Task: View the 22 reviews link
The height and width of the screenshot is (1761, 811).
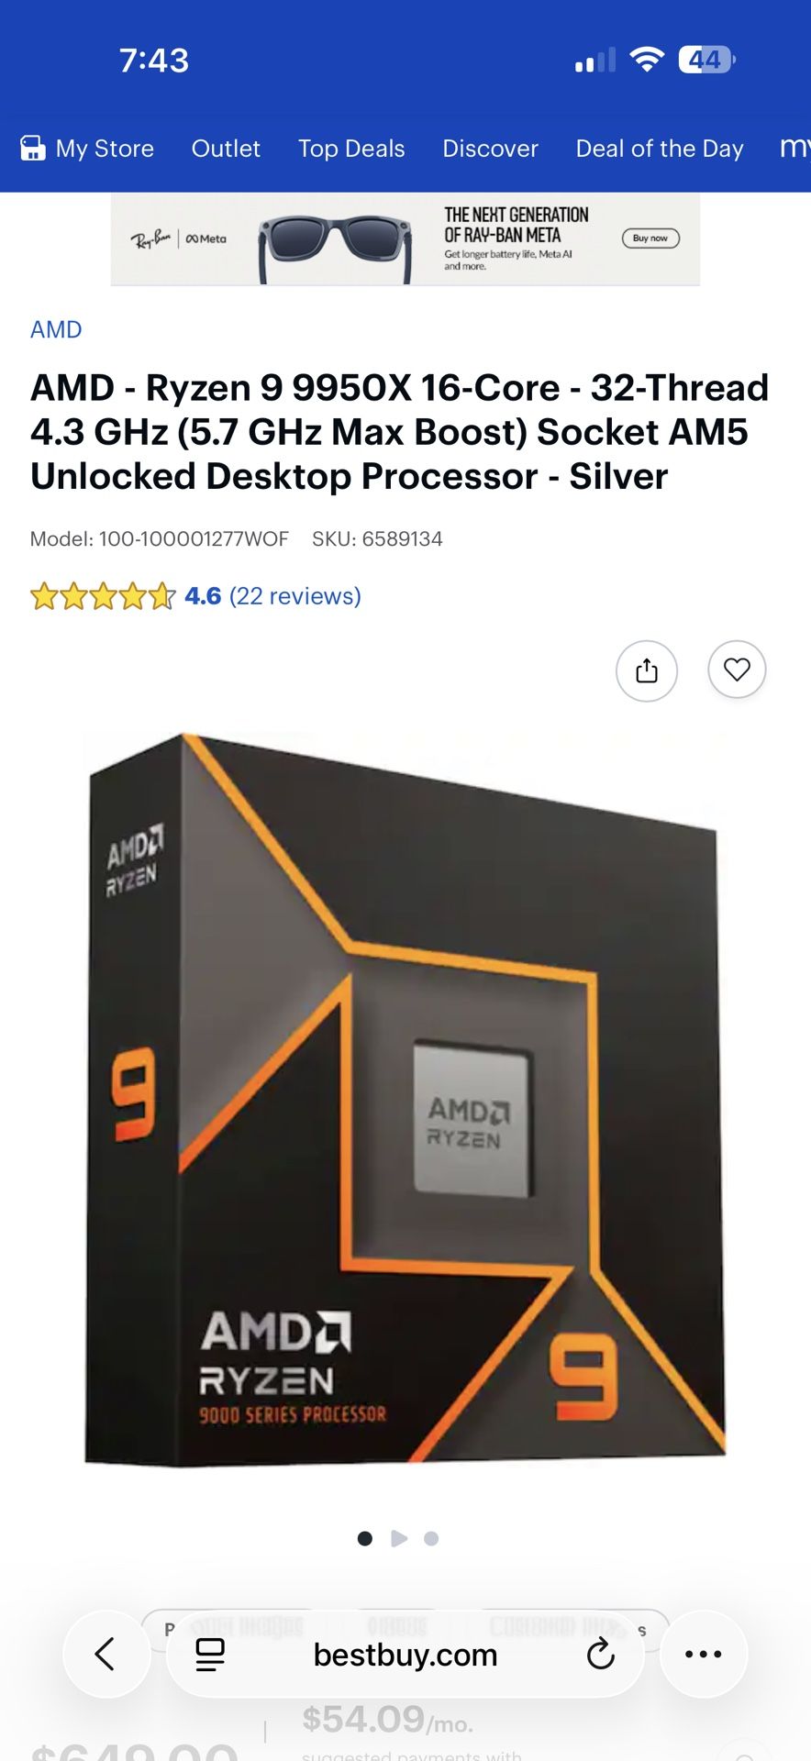Action: [295, 596]
